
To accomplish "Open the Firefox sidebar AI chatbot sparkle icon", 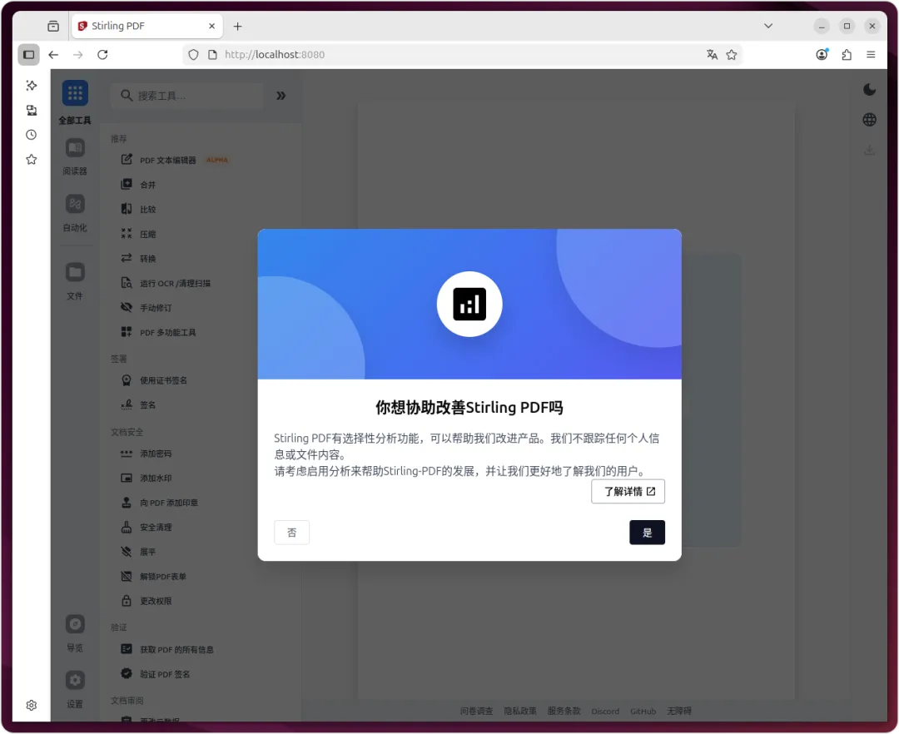I will pos(32,86).
